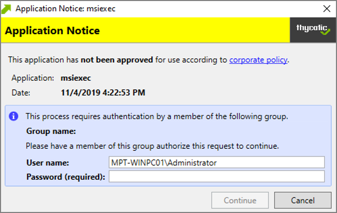Click the 'Application Notice: msiexec' title bar text

click(65, 9)
